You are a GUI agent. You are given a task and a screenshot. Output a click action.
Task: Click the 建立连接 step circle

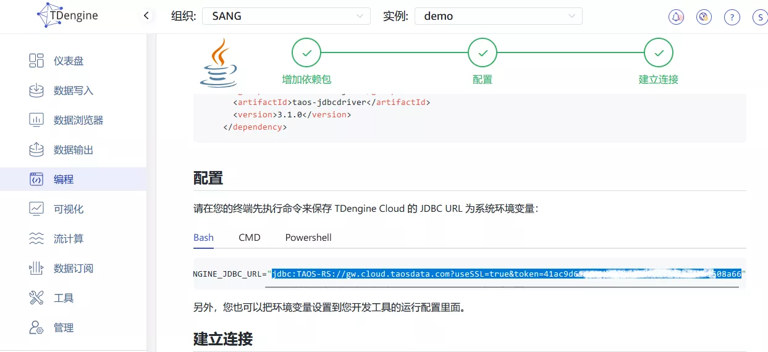coord(658,53)
